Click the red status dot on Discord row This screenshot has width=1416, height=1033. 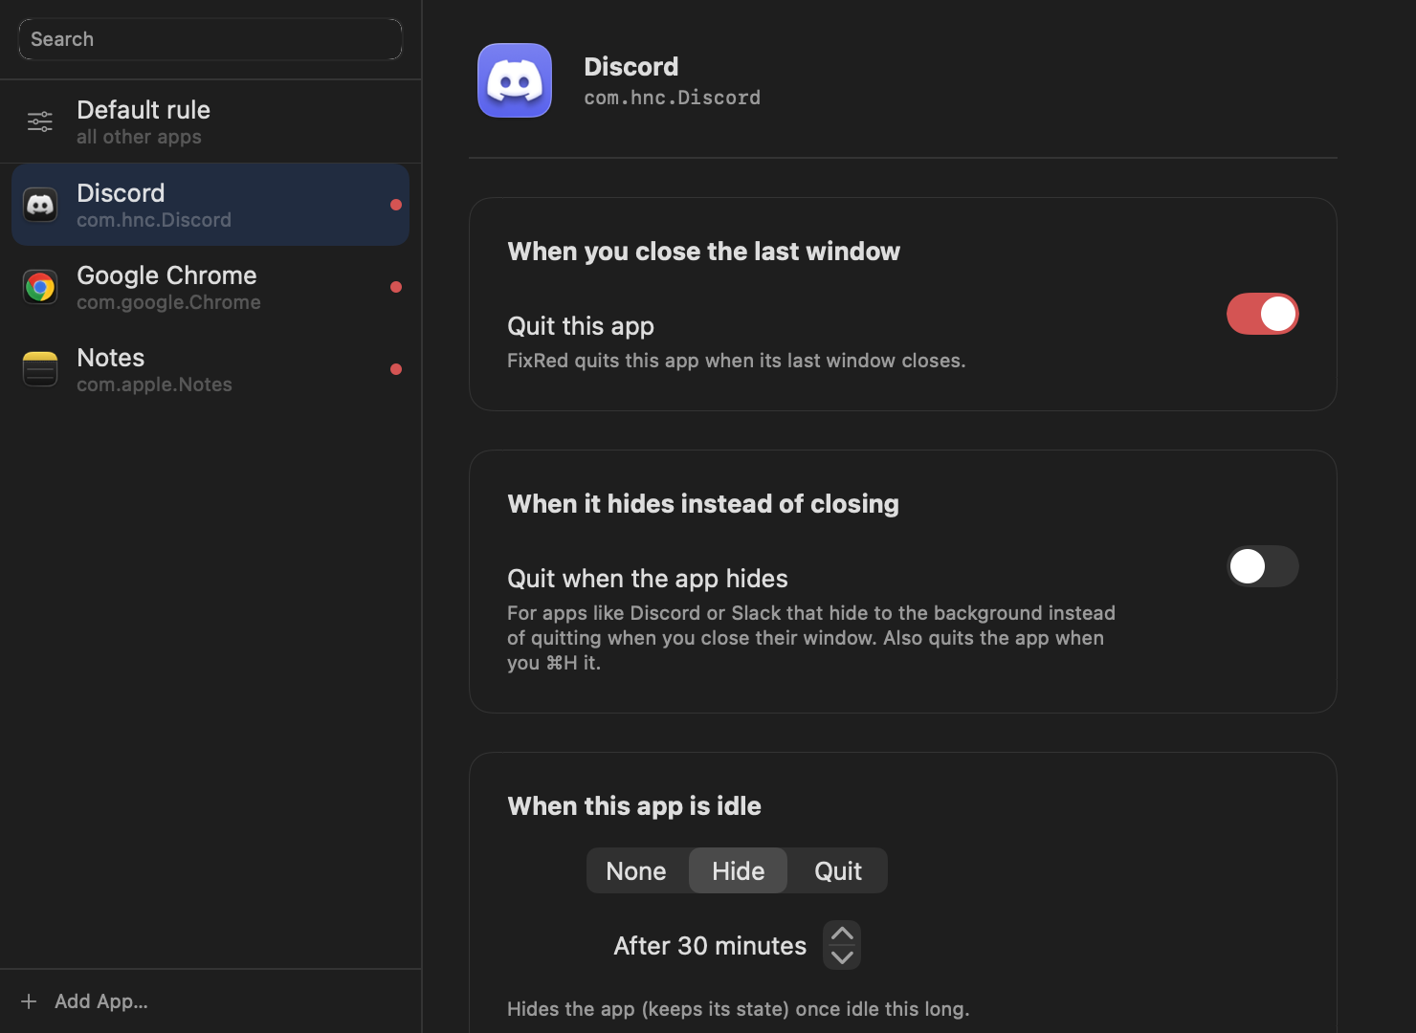[x=396, y=205]
